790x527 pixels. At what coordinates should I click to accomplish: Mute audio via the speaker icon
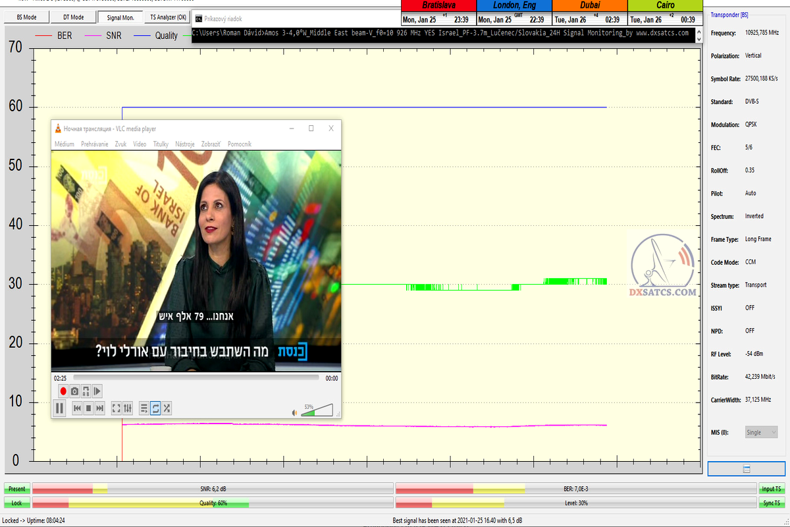pos(295,413)
